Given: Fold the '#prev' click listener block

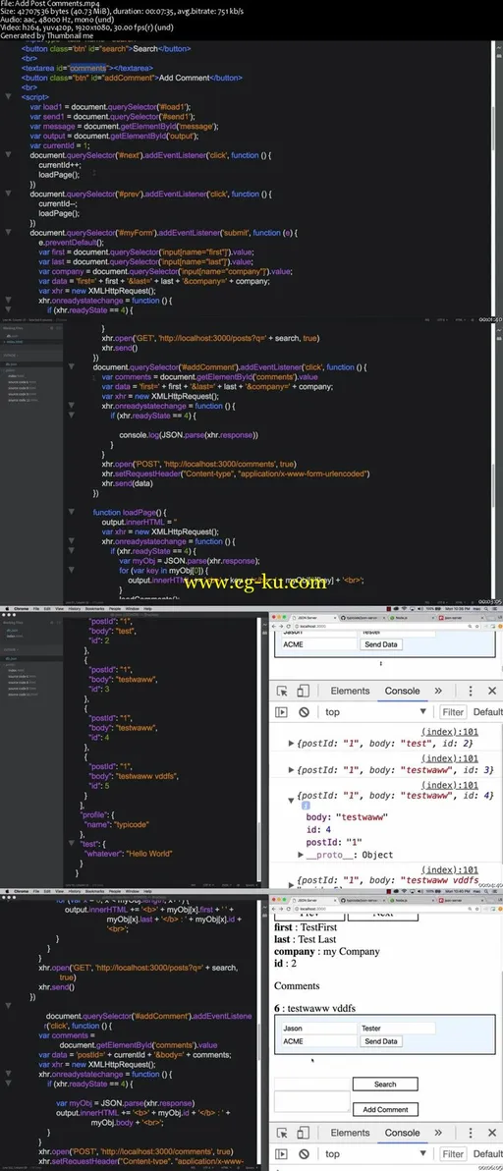Looking at the screenshot, I should 8,194.
